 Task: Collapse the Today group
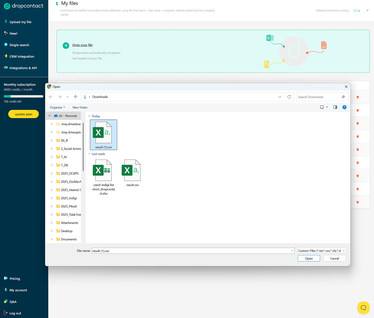(89, 116)
